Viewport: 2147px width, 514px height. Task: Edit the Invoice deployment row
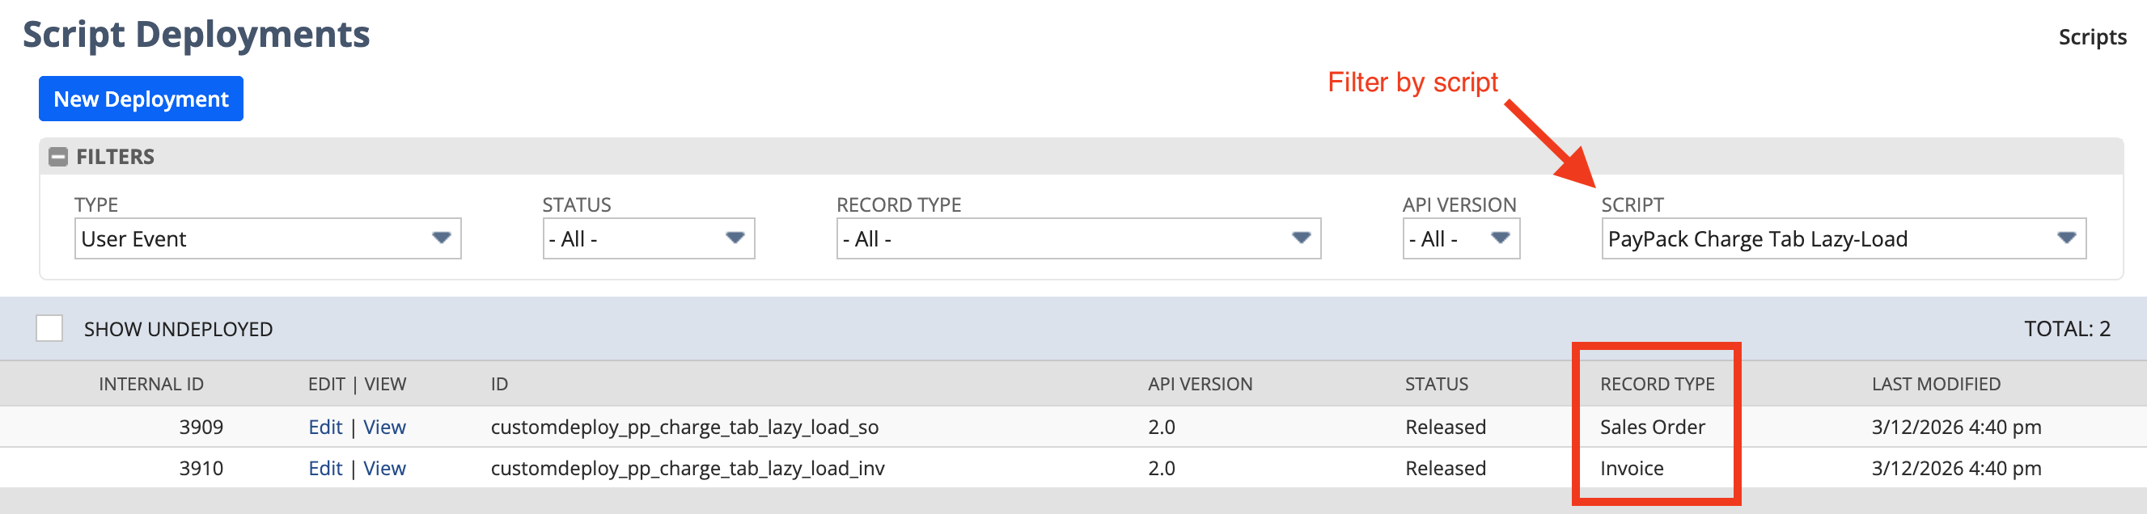[325, 468]
